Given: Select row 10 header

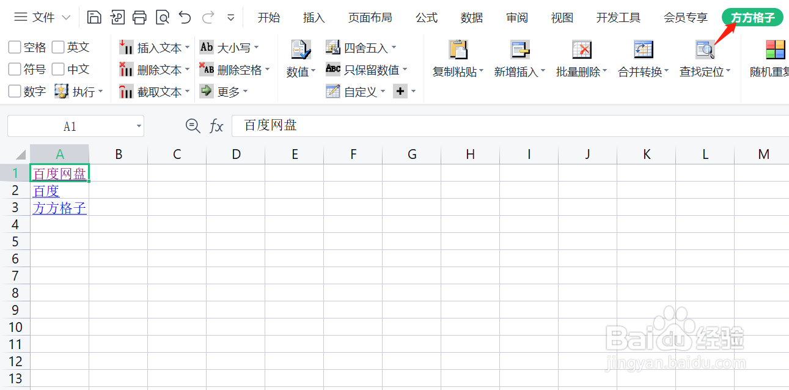Looking at the screenshot, I should tap(15, 327).
